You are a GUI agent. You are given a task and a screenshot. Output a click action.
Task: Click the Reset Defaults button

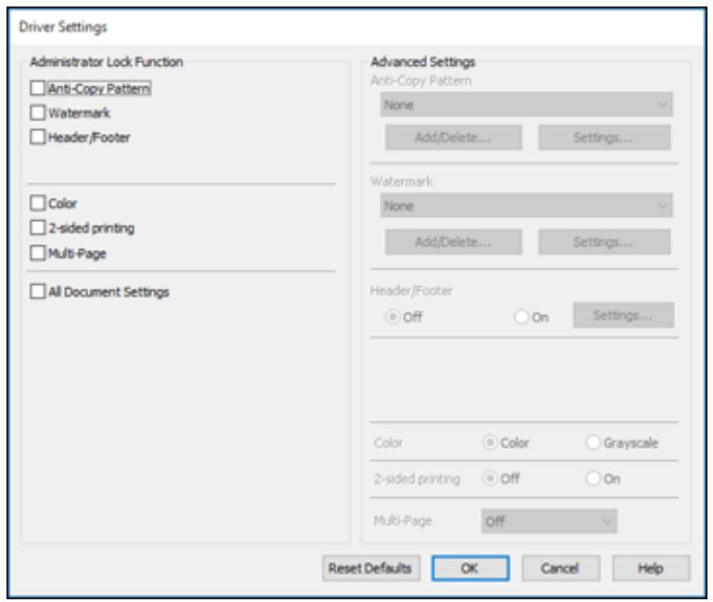[371, 569]
